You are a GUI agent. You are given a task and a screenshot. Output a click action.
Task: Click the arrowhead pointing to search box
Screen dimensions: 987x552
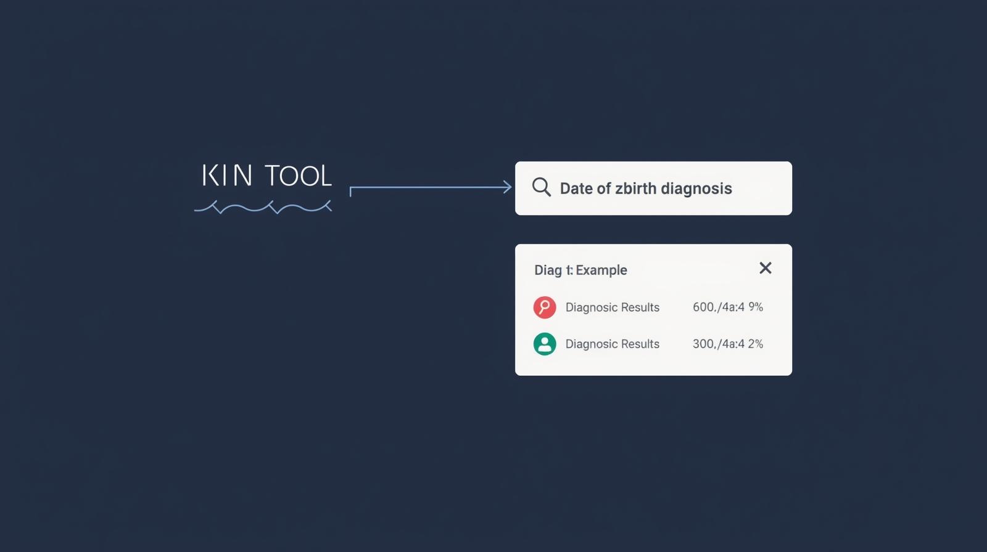[507, 187]
